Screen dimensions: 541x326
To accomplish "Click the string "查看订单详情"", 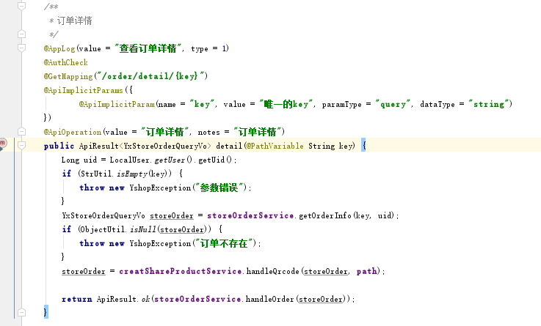I will (148, 48).
